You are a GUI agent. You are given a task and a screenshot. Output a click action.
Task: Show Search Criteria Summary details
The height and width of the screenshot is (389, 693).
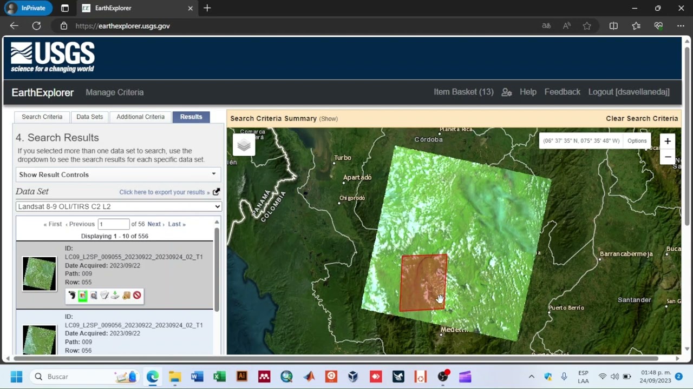pos(328,119)
